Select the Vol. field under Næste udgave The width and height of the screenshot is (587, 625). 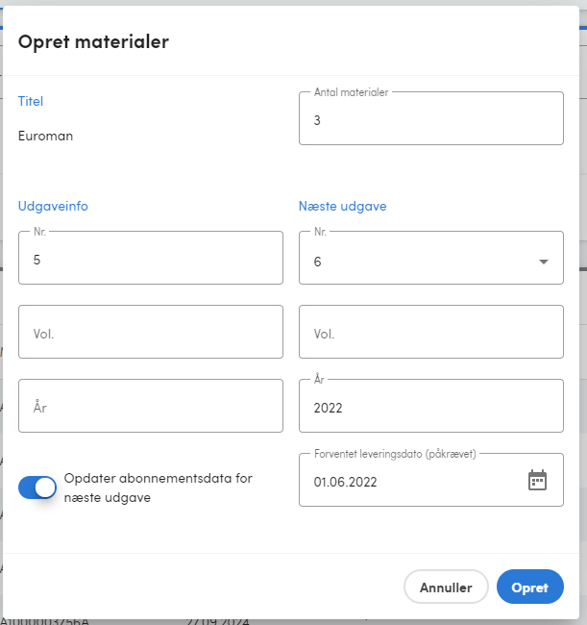431,332
